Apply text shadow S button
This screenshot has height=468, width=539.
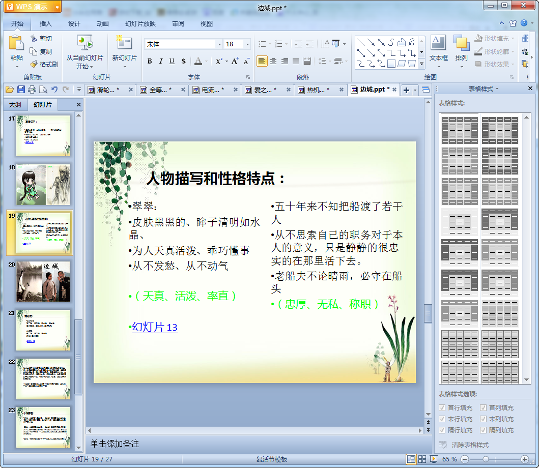pyautogui.click(x=183, y=61)
